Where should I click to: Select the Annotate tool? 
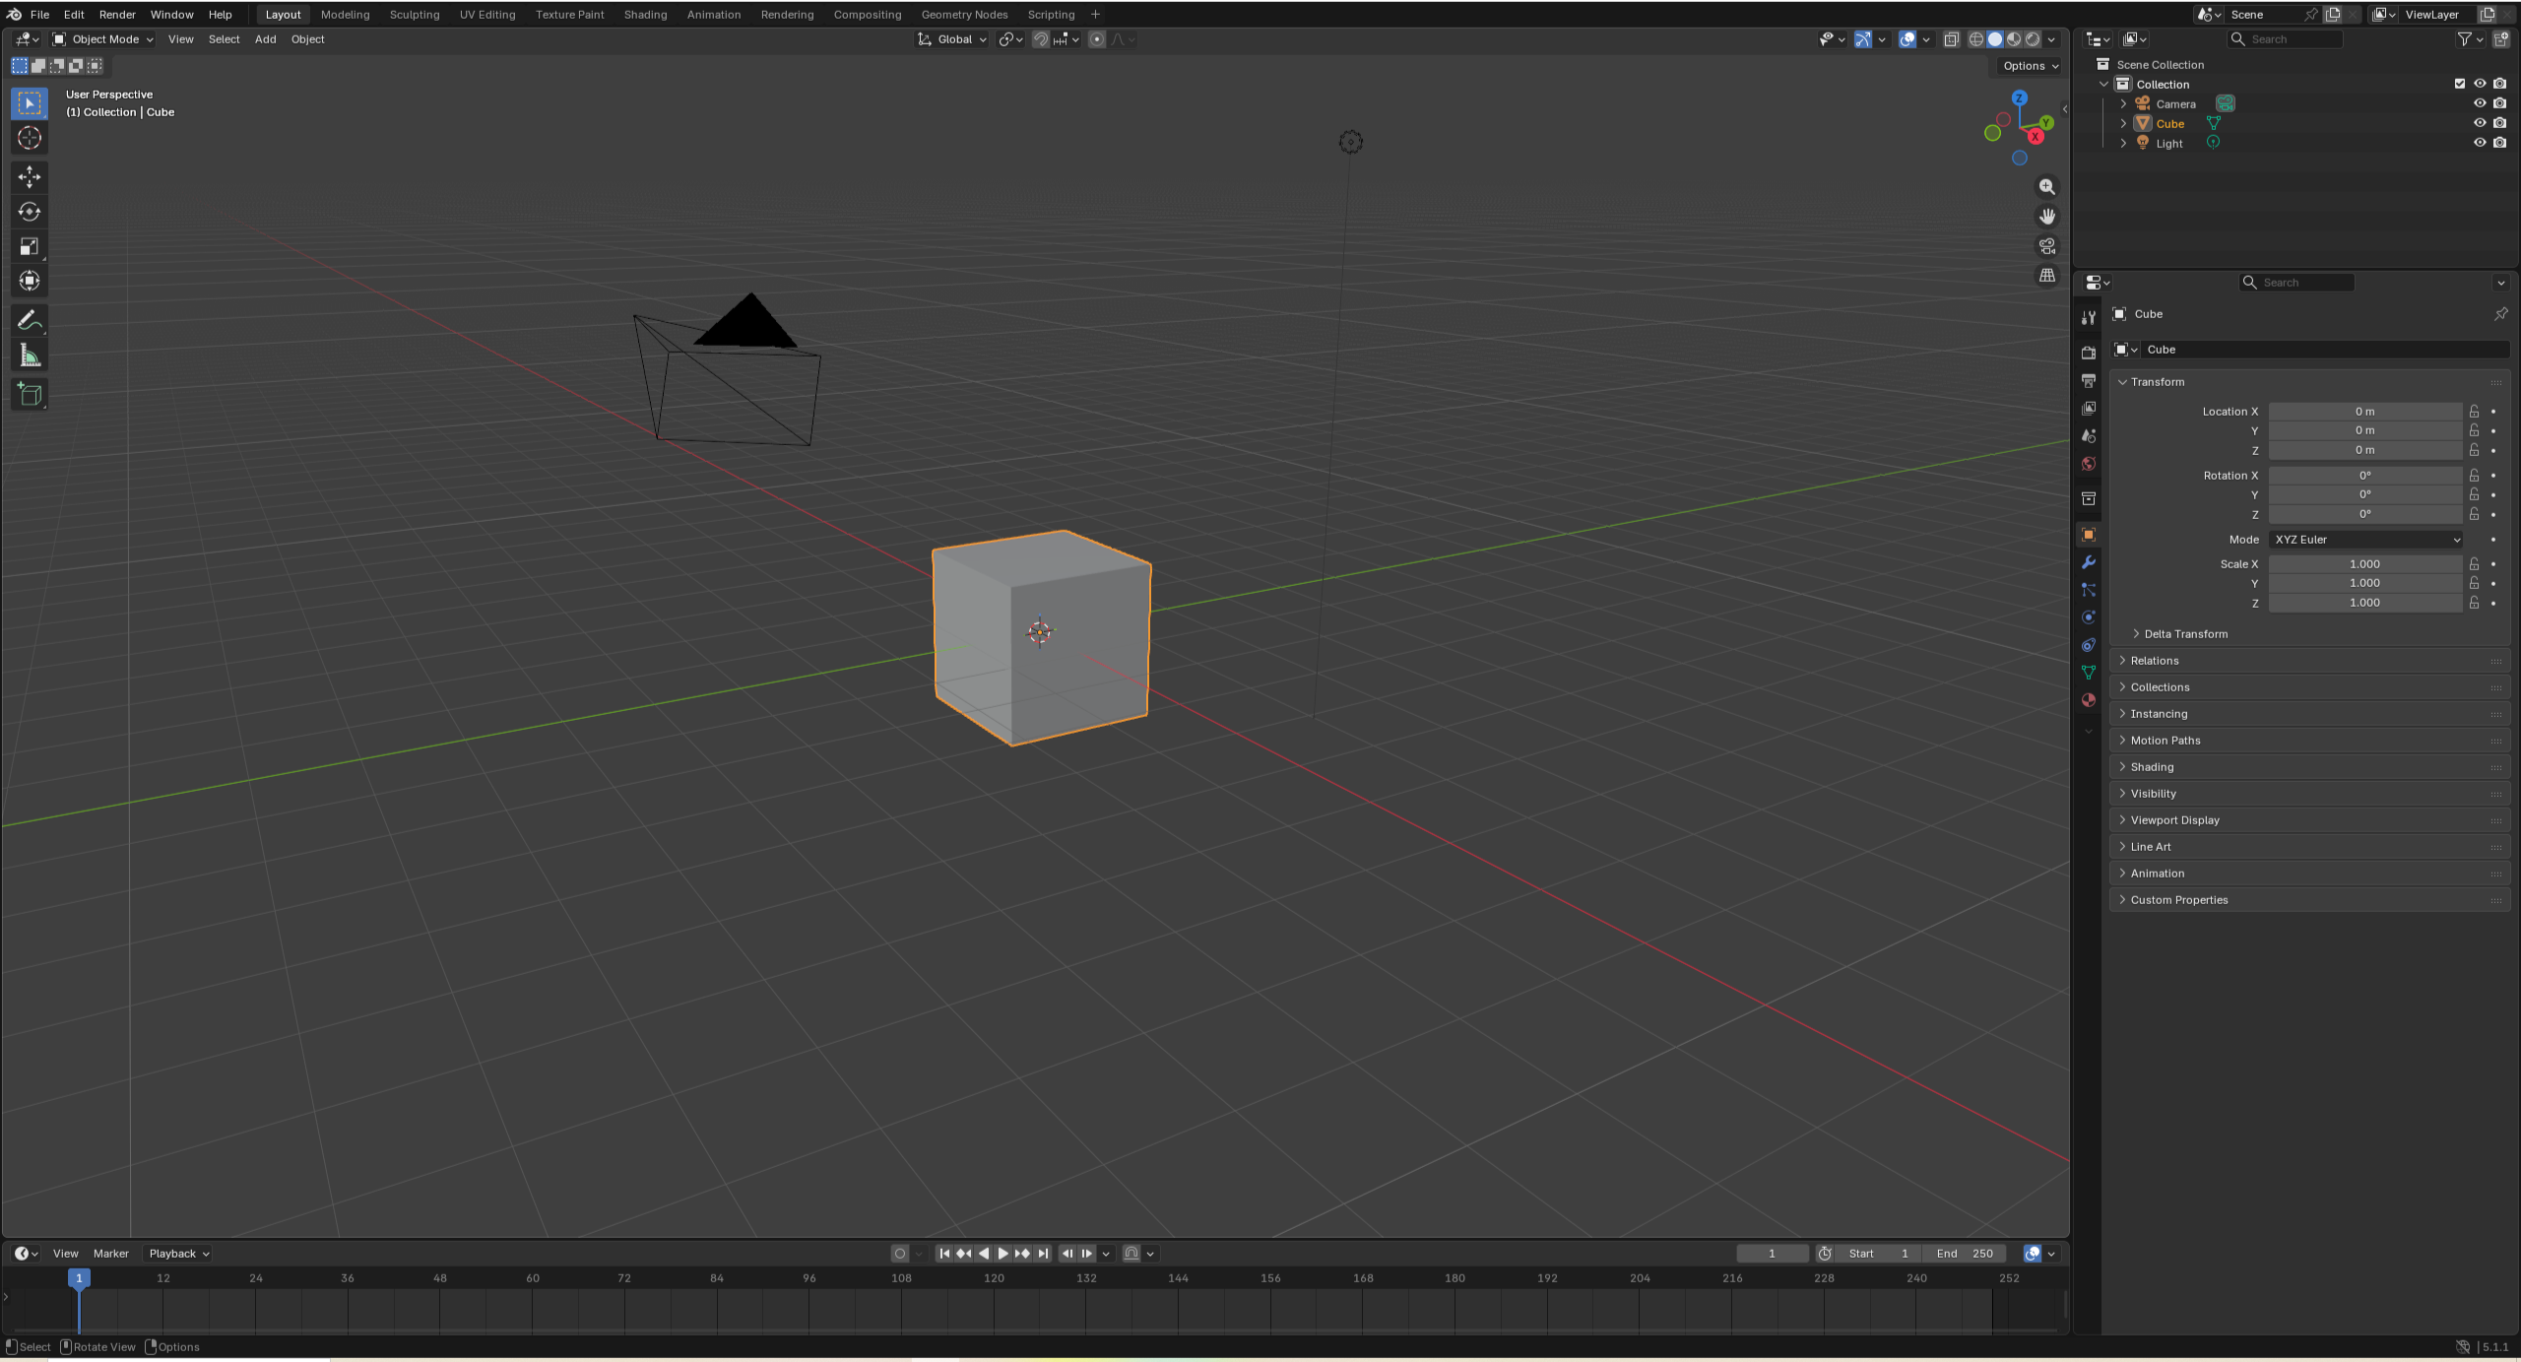tap(30, 321)
